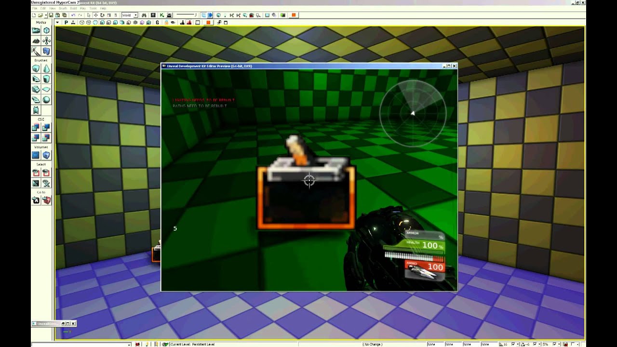Redo the last action
This screenshot has width=617, height=347.
80,15
